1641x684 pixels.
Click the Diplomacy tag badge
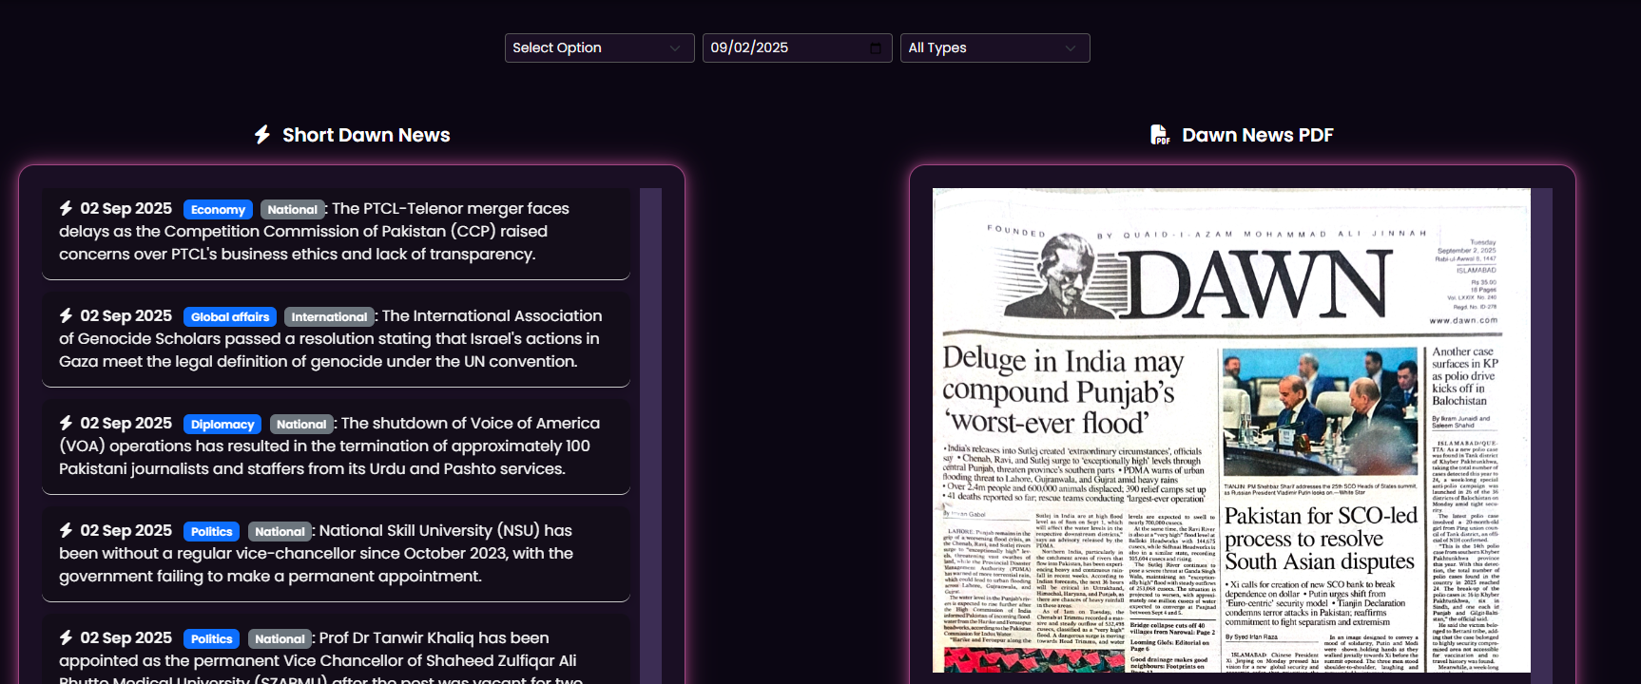click(x=222, y=425)
